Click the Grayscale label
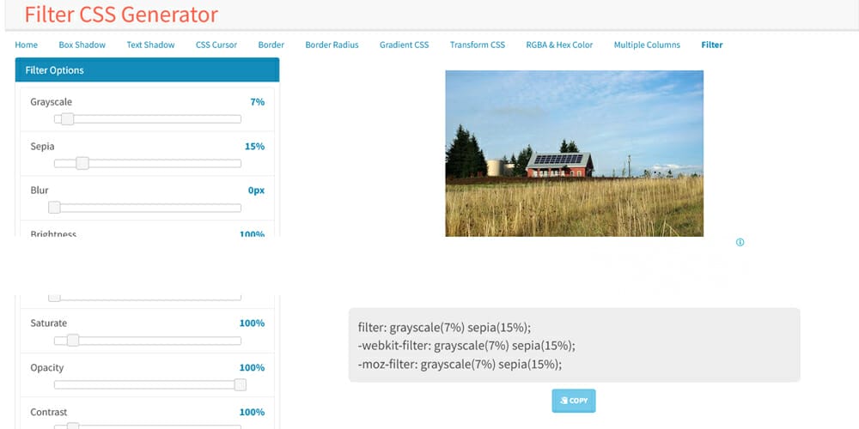 point(51,102)
